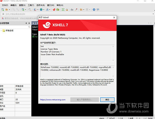The width and height of the screenshot is (155, 119).
Task: Click the Disconnect toolbar icon
Action: (18, 10)
